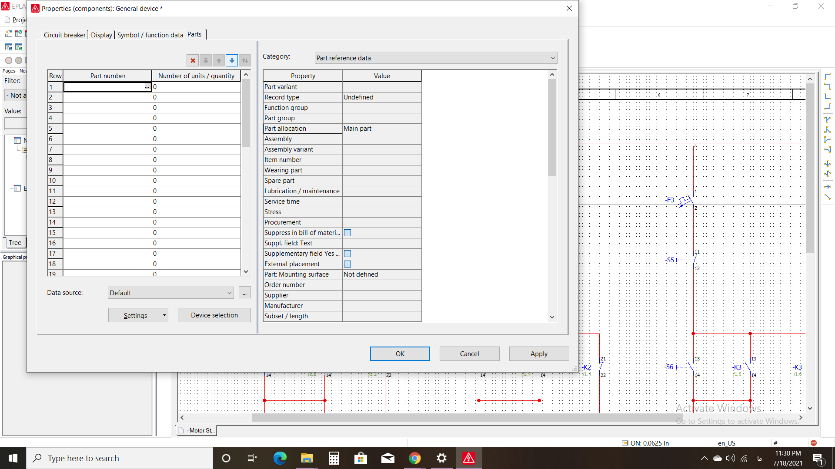835x469 pixels.
Task: Click EPLAN icon in the taskbar
Action: [x=468, y=458]
